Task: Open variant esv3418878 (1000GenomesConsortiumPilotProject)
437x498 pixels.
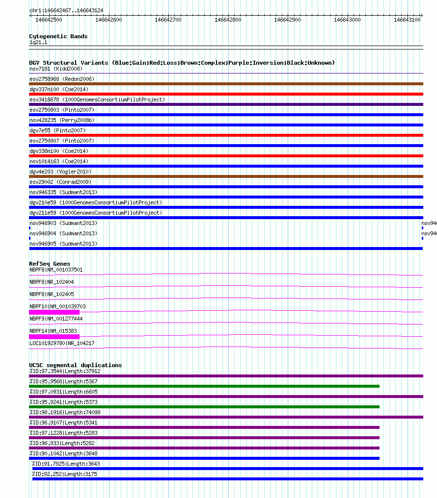Action: click(97, 100)
